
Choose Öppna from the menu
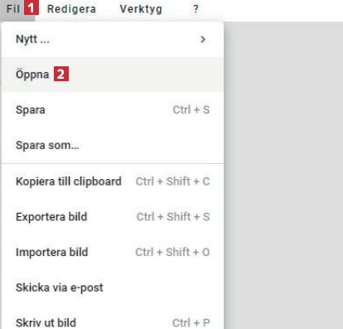tap(113, 75)
